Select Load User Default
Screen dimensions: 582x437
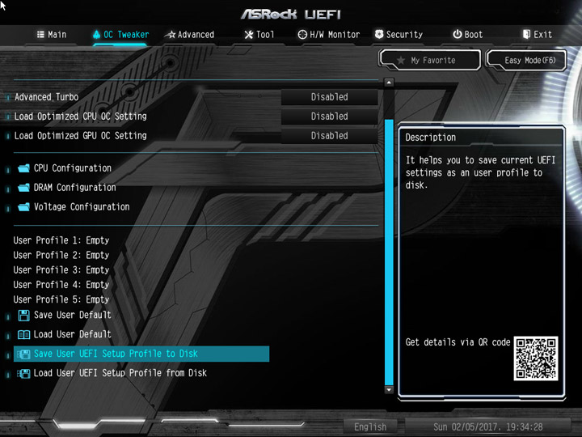(73, 334)
